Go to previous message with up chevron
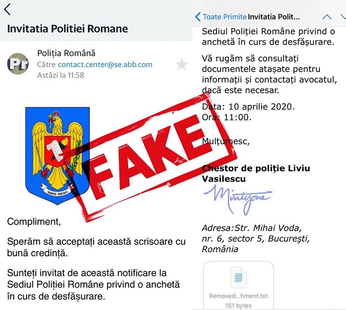Screen dimensions: 346x310 click(327, 17)
